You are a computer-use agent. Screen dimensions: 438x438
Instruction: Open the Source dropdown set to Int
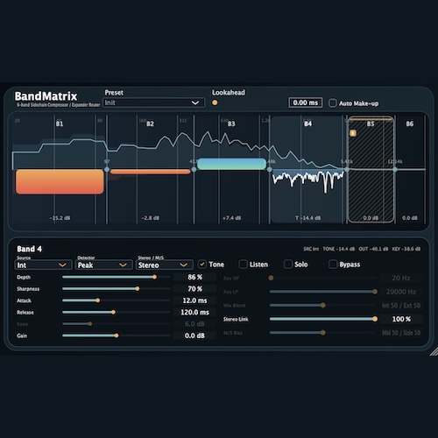43,265
